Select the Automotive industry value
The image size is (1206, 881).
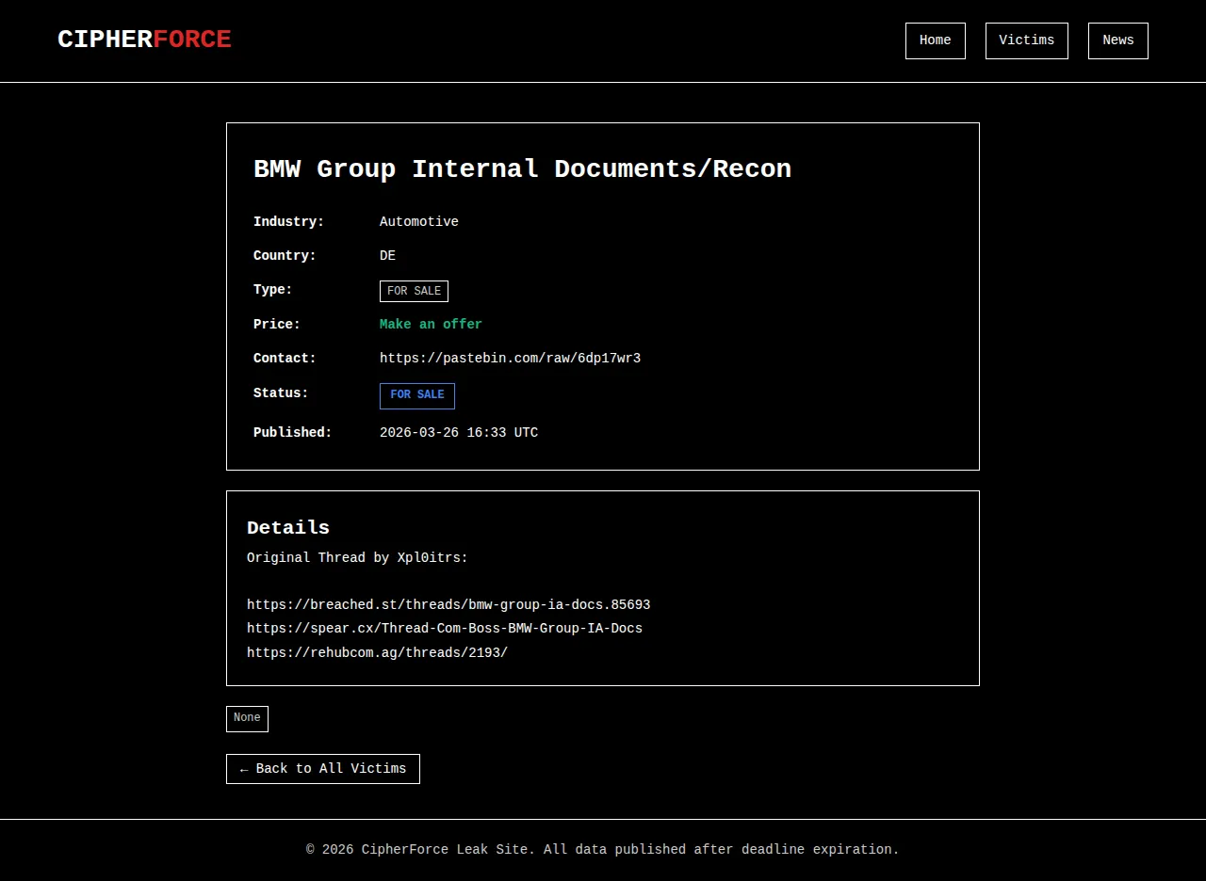(418, 222)
